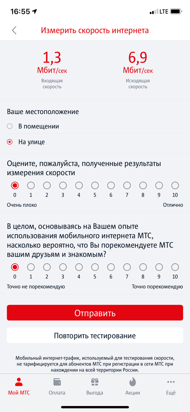Select the В помещении location option
190x412 pixels.
click(10, 126)
